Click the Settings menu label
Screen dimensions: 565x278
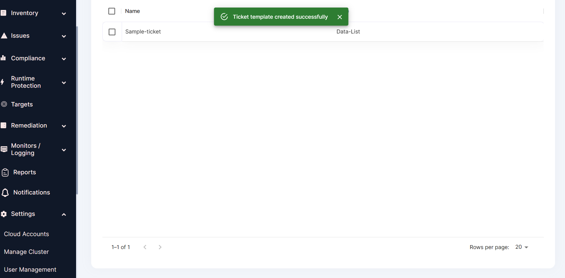[23, 214]
